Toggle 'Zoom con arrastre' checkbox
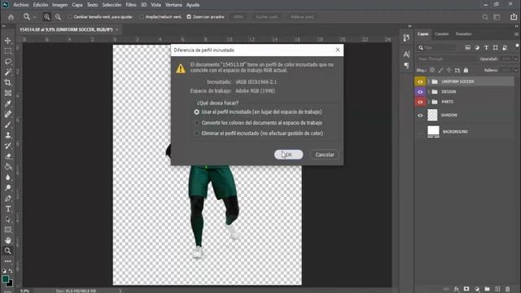The width and height of the screenshot is (521, 293). coord(189,17)
